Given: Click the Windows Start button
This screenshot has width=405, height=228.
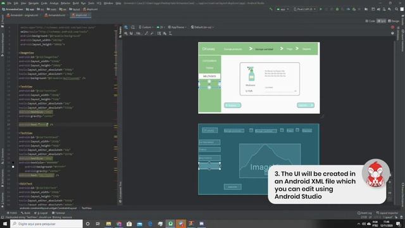Looking at the screenshot, I should (5, 224).
